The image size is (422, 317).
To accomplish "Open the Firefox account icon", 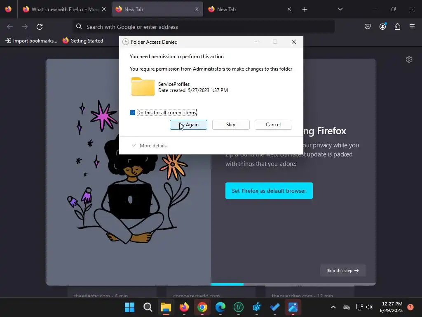I will tap(382, 26).
